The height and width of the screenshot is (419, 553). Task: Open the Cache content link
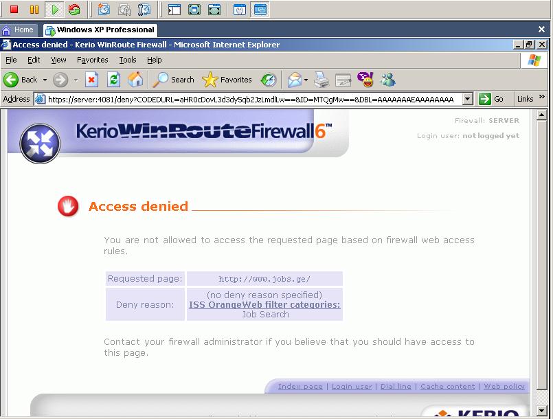[447, 387]
